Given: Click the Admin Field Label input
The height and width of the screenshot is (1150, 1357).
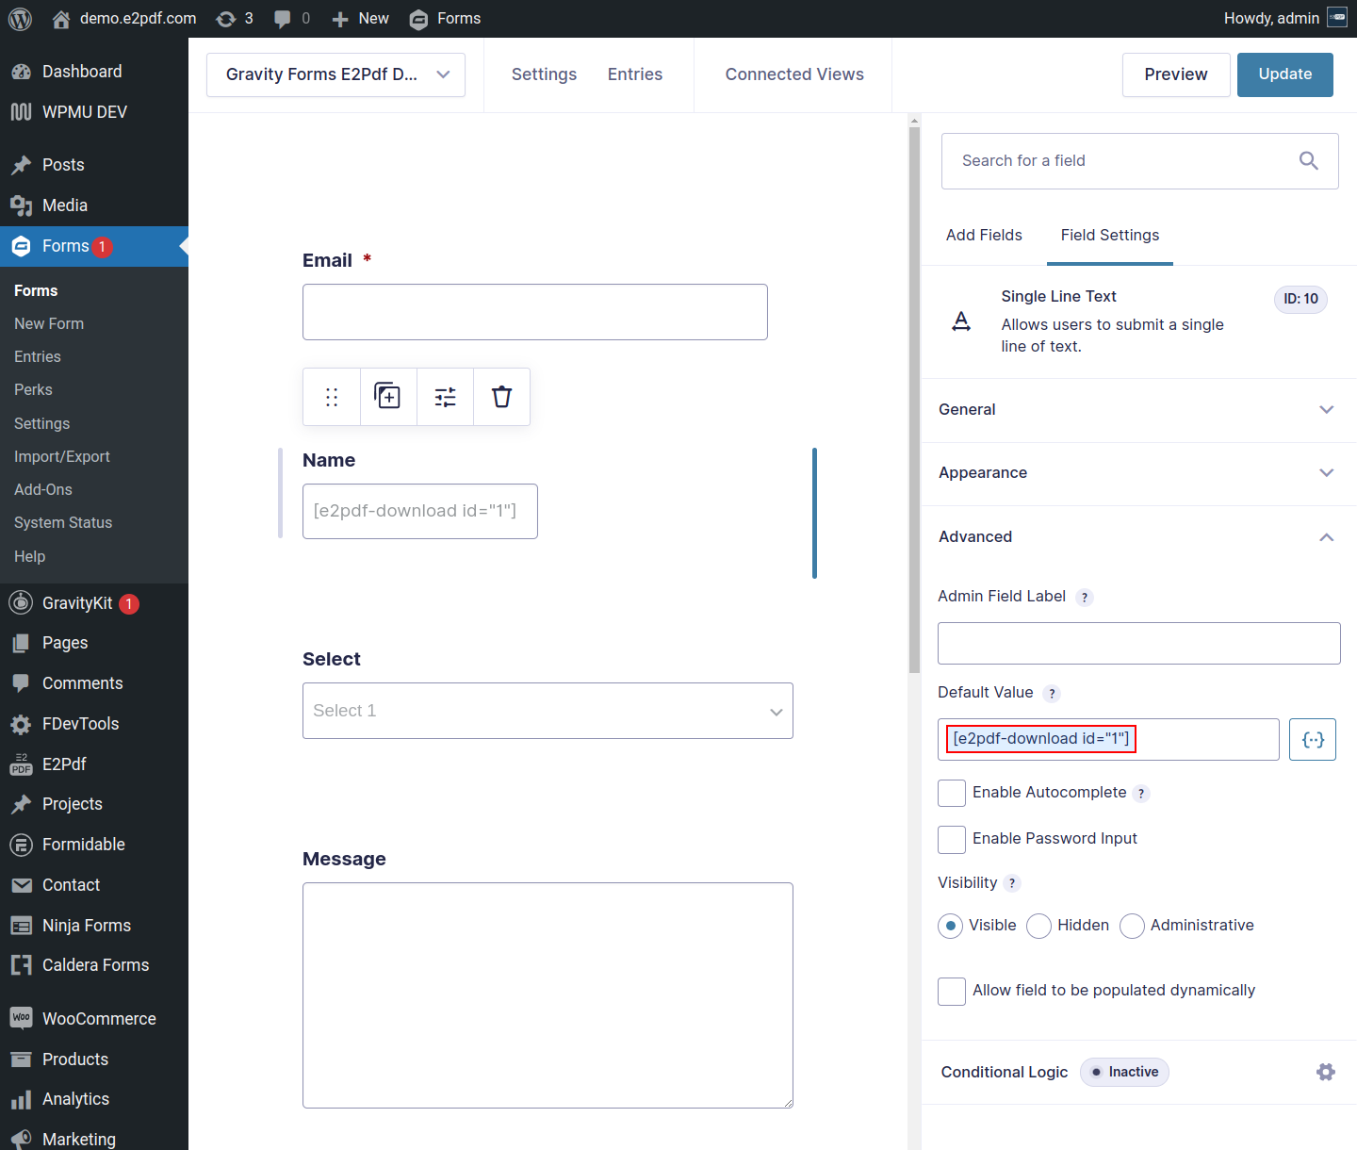Looking at the screenshot, I should pos(1138,643).
